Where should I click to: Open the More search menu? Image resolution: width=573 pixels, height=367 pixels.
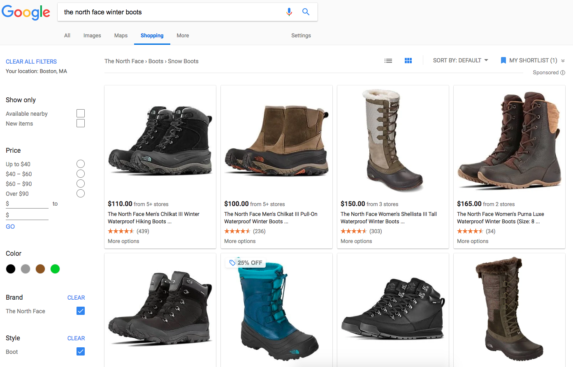[183, 35]
